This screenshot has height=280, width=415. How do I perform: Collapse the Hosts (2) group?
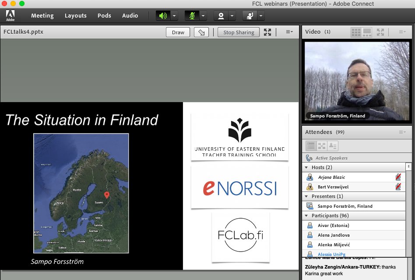point(306,167)
